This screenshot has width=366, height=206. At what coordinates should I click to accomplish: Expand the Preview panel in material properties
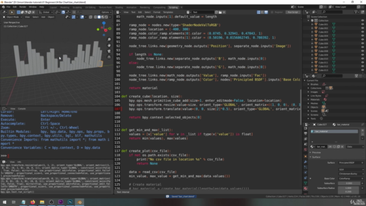tap(311, 153)
